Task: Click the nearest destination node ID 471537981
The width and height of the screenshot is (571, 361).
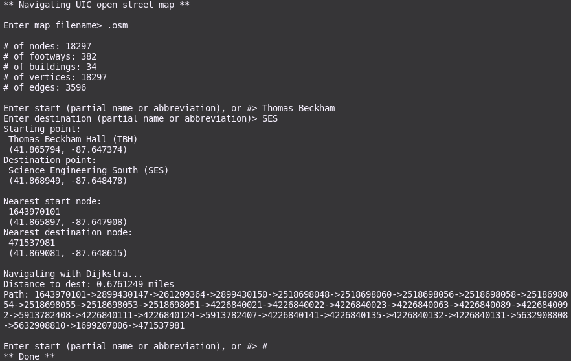Action: 32,243
